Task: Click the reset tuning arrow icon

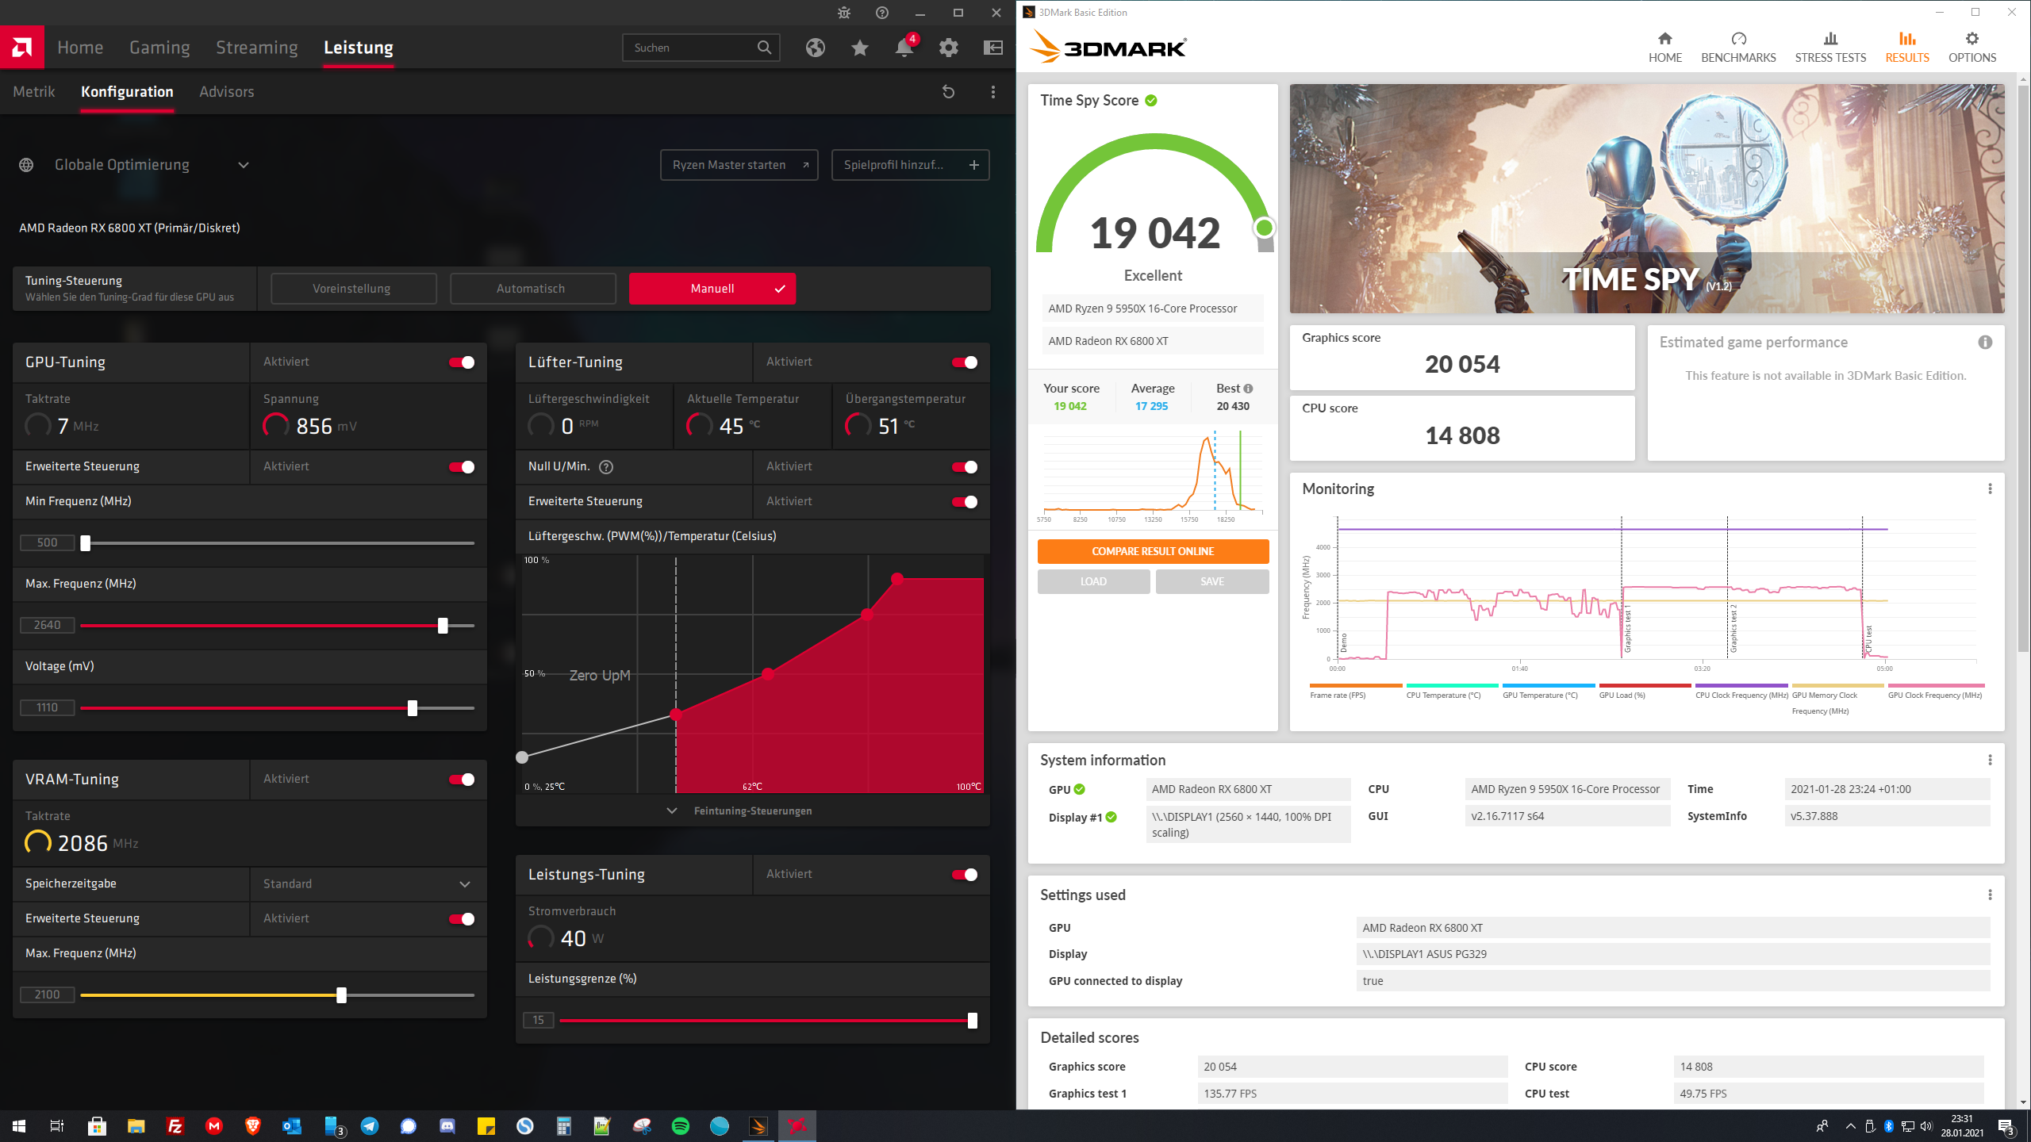Action: pos(948,92)
